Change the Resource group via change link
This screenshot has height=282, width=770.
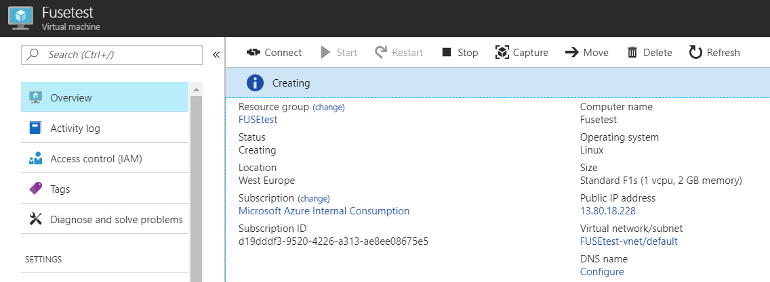click(x=329, y=108)
